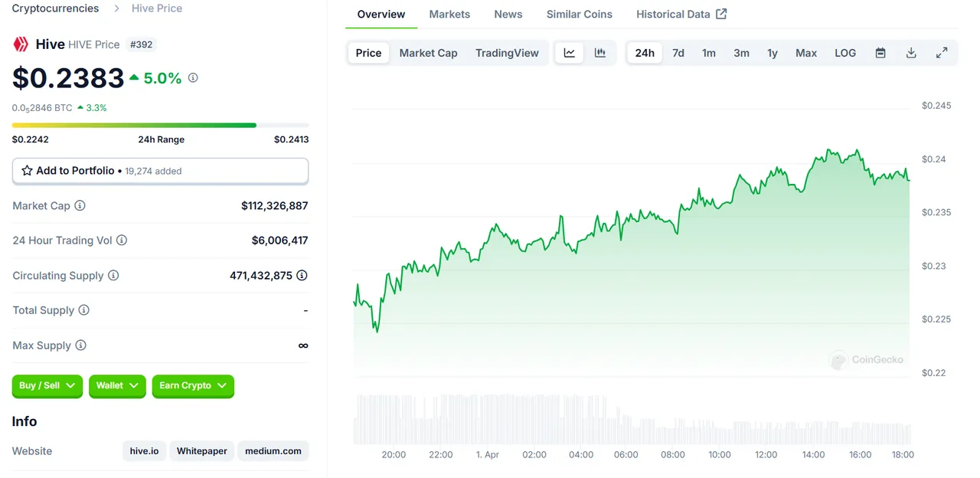Open the medium.com link
The image size is (980, 478).
pyautogui.click(x=273, y=451)
